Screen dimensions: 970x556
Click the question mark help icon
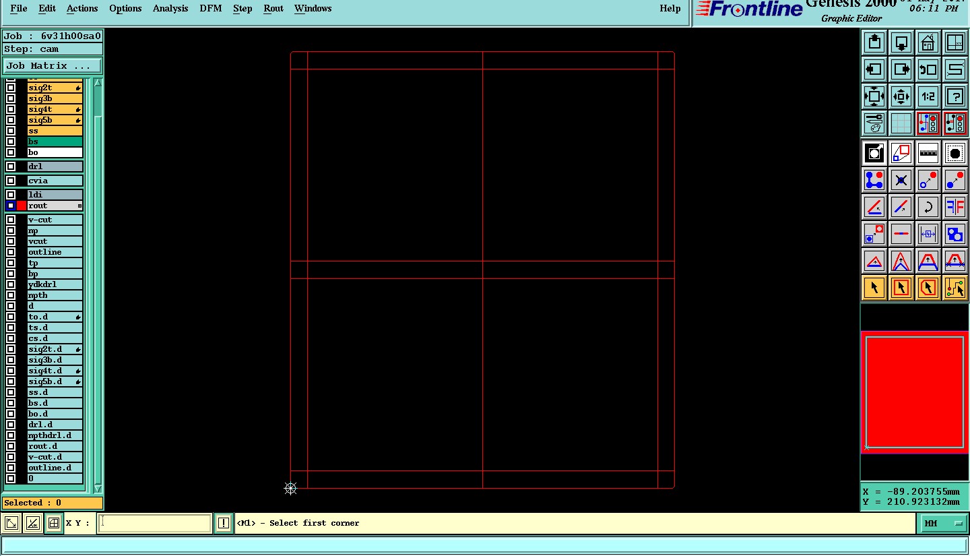click(x=955, y=96)
